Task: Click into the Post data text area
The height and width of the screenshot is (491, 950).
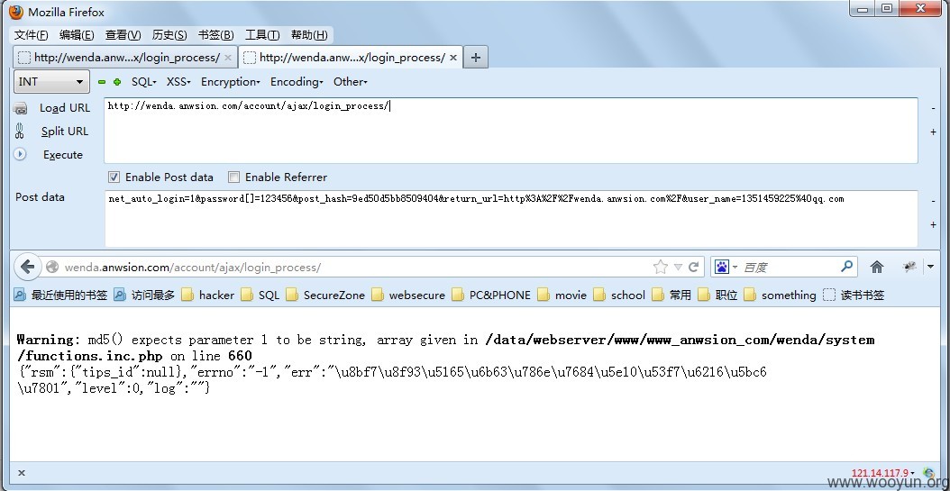Action: [x=511, y=218]
